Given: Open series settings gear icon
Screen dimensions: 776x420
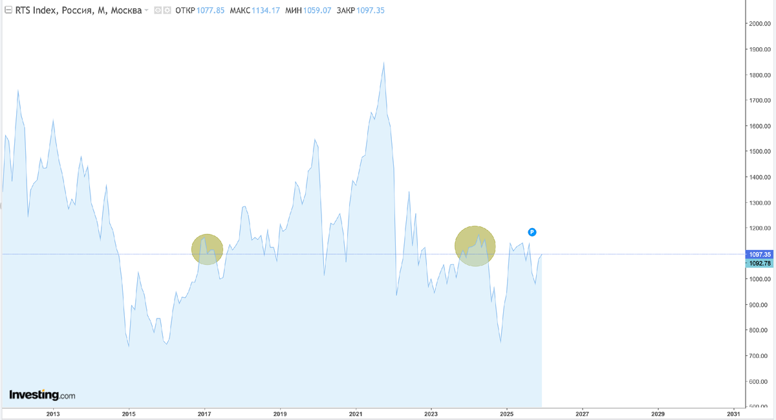Looking at the screenshot, I should click(x=167, y=10).
